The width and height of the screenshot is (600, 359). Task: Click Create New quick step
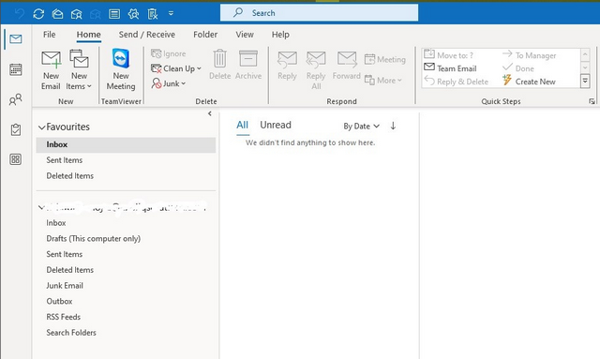click(529, 82)
